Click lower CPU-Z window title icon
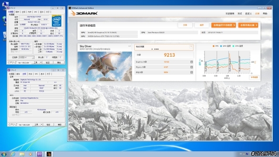279x157 pixels. click(x=9, y=70)
